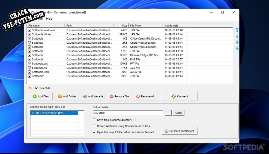Enable Save files in source directory
The width and height of the screenshot is (269, 154).
coord(94,120)
